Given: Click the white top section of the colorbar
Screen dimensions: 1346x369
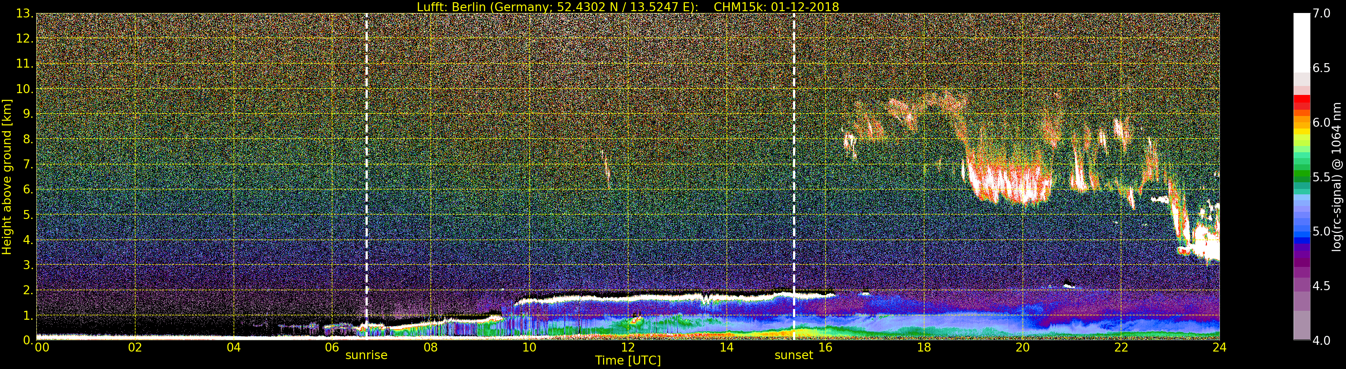Looking at the screenshot, I should (1302, 43).
